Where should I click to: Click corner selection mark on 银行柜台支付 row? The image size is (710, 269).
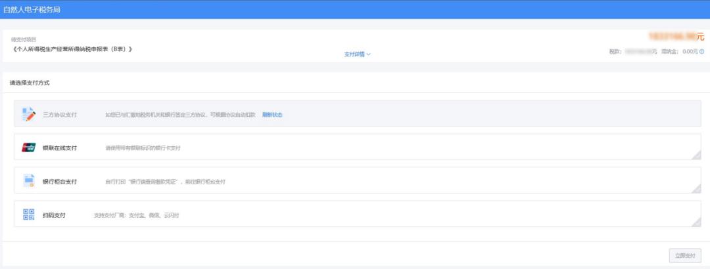tap(696, 188)
